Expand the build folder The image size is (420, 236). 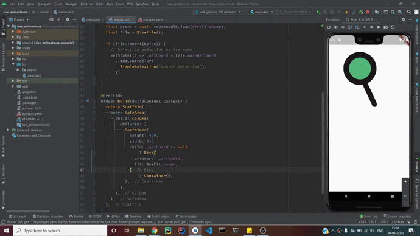pyautogui.click(x=13, y=54)
